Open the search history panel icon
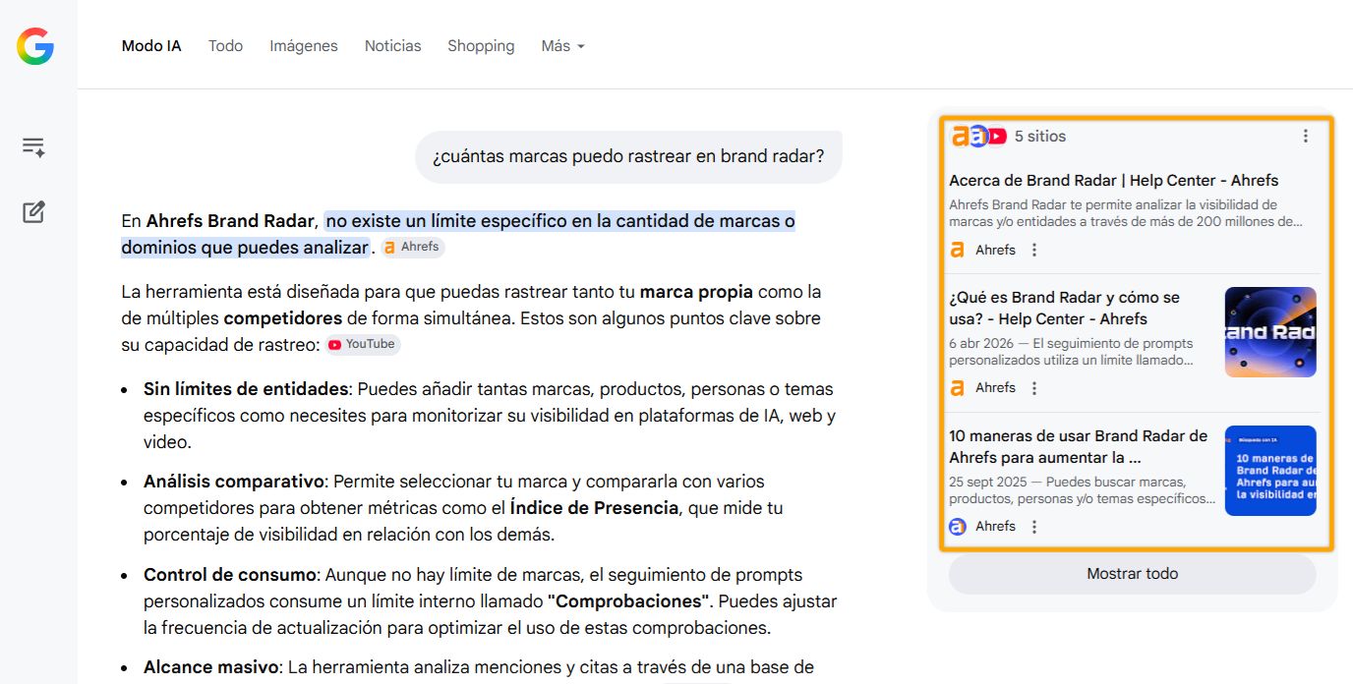This screenshot has height=684, width=1353. pos(33,145)
